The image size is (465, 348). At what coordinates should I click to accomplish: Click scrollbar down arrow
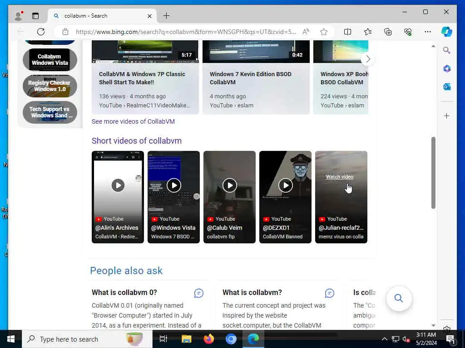coord(433,325)
